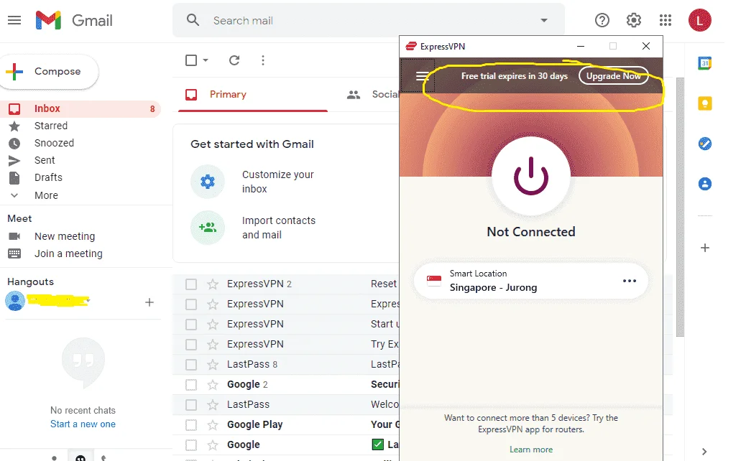Click Join a meeting
Image resolution: width=746 pixels, height=461 pixels.
point(68,253)
